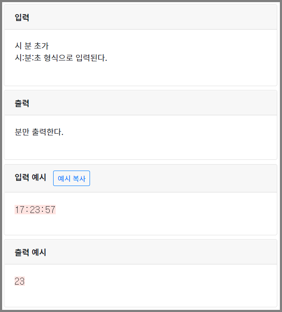
Task: Click the 입력 예시 heading
Action: coord(30,177)
